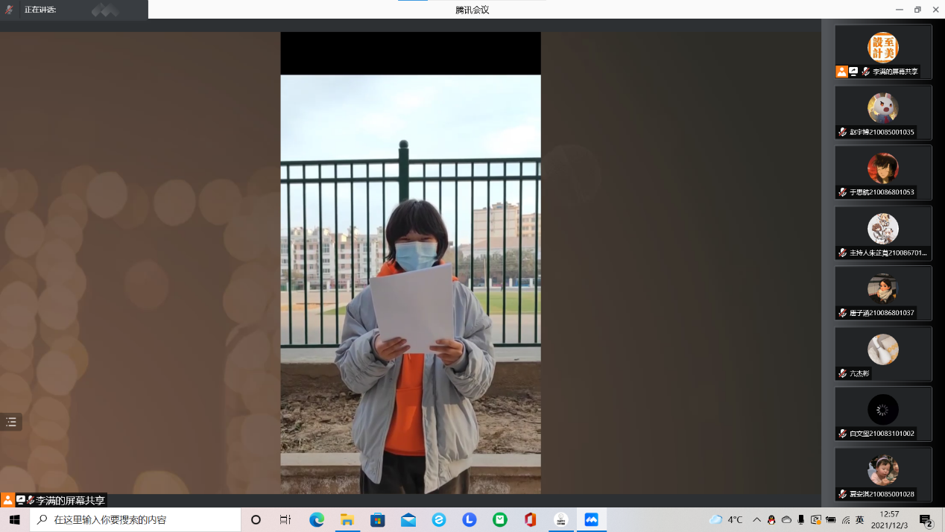Click the taskbar volume/microphone tray icon

click(801, 519)
